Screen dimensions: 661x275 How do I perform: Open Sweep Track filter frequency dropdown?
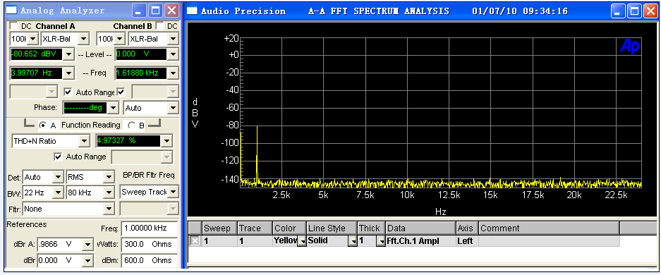(173, 192)
